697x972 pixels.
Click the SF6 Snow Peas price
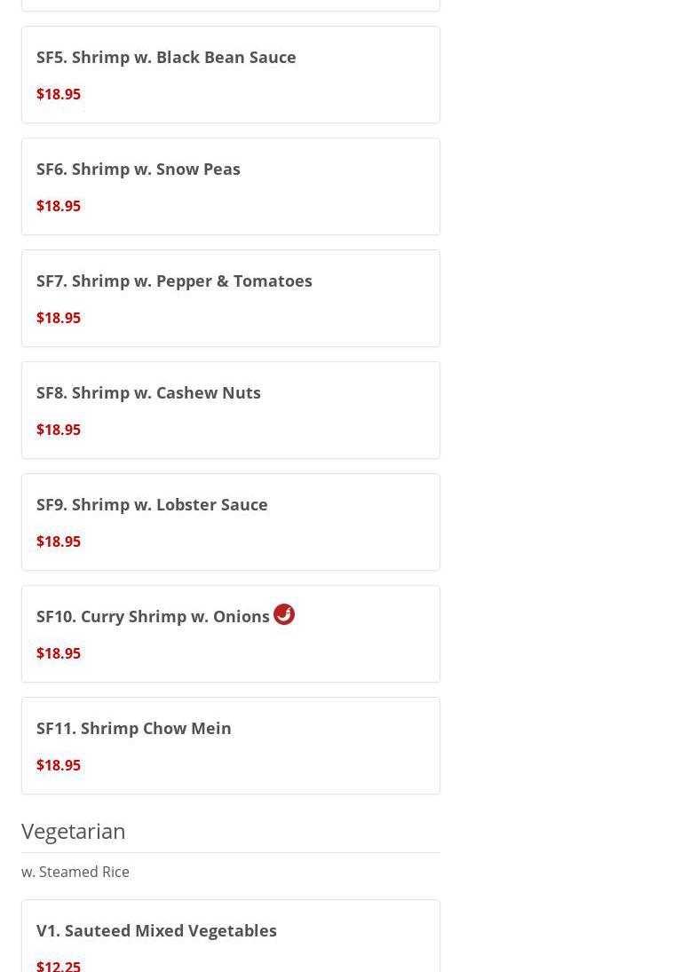(59, 206)
